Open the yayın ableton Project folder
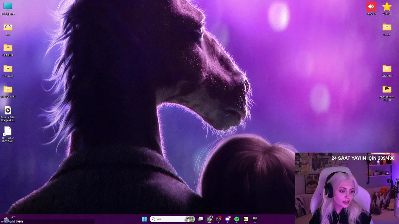Image resolution: width=399 pixels, height=224 pixels. (387, 93)
